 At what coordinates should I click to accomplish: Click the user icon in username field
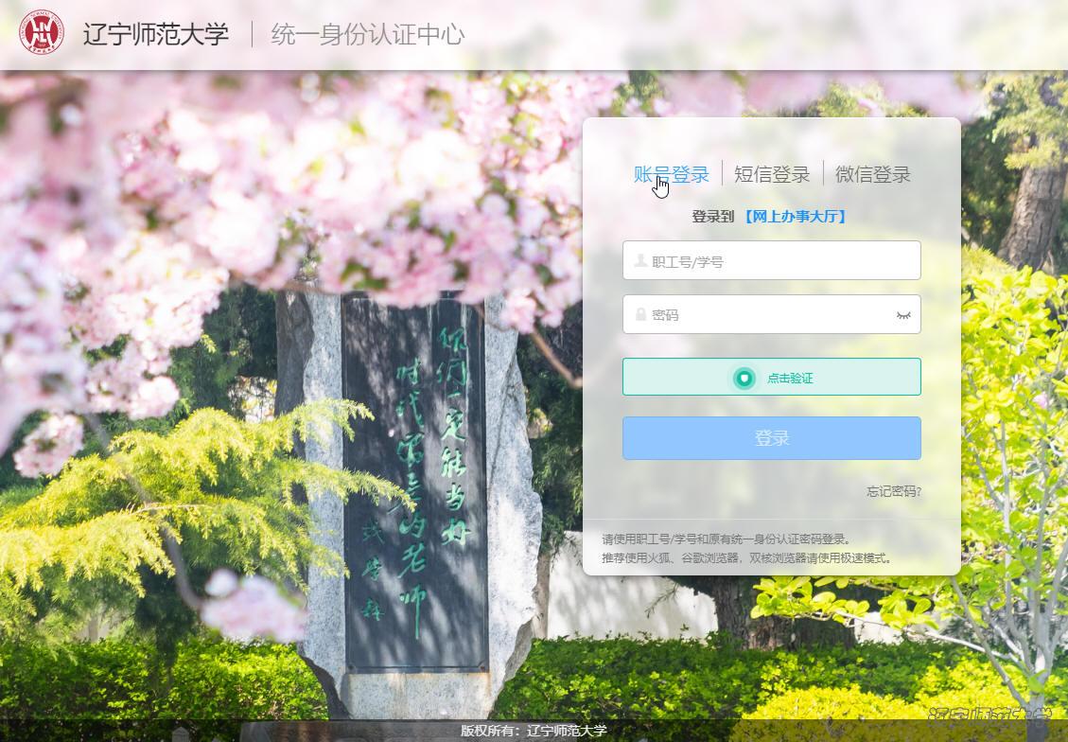click(640, 261)
